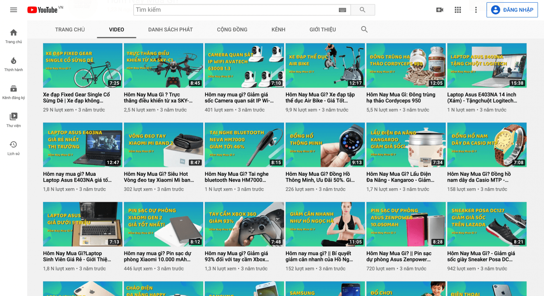Viewport: 544px width, 296px height.
Task: Open the hamburger guide menu
Action: click(14, 10)
